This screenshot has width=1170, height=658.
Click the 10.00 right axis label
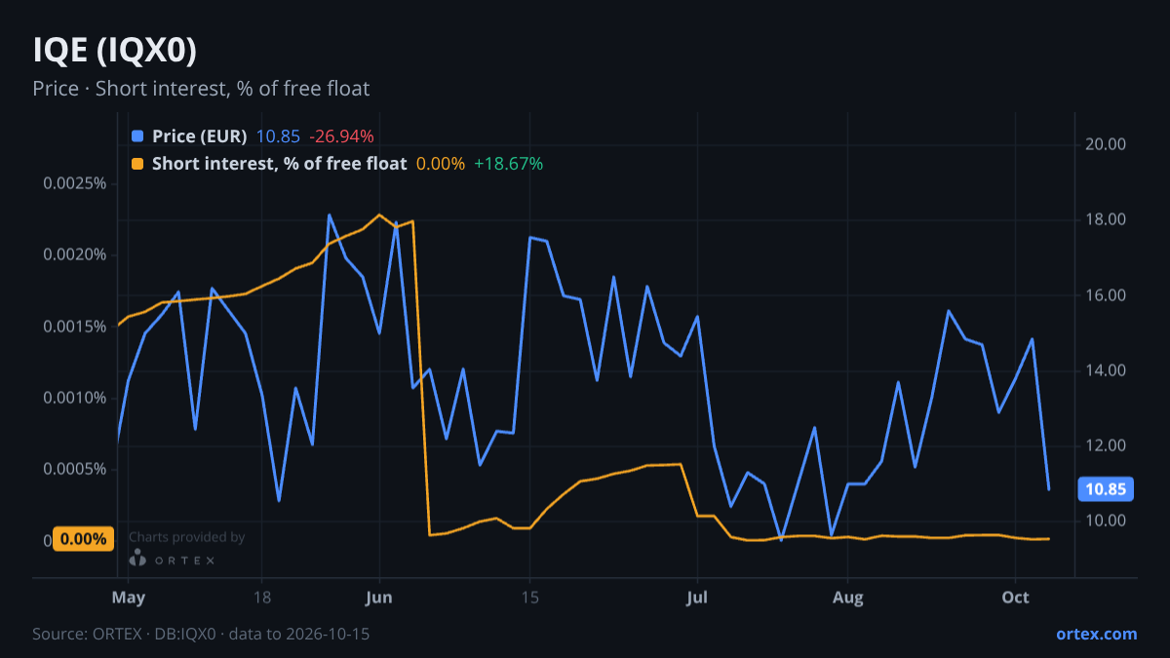click(x=1105, y=521)
